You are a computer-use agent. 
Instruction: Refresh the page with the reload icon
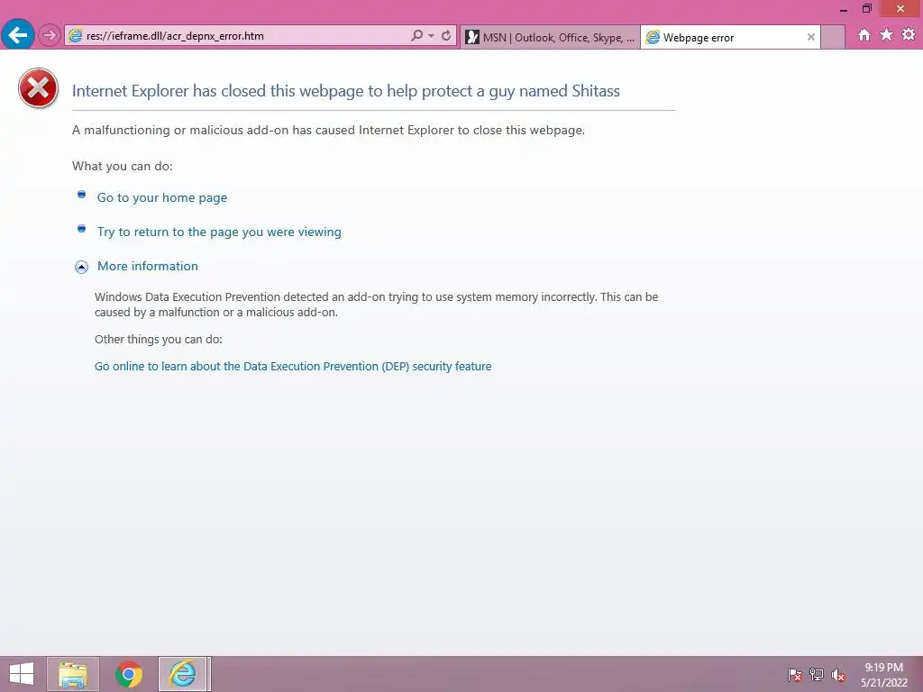point(446,35)
